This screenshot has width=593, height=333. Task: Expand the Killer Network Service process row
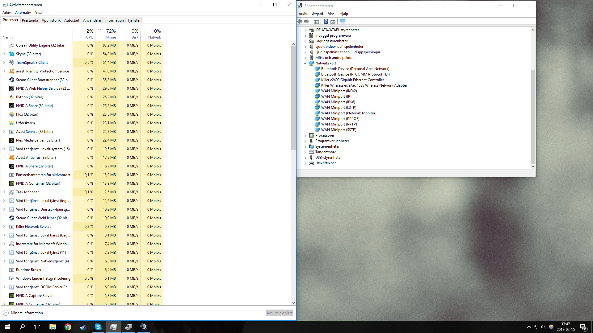4,227
